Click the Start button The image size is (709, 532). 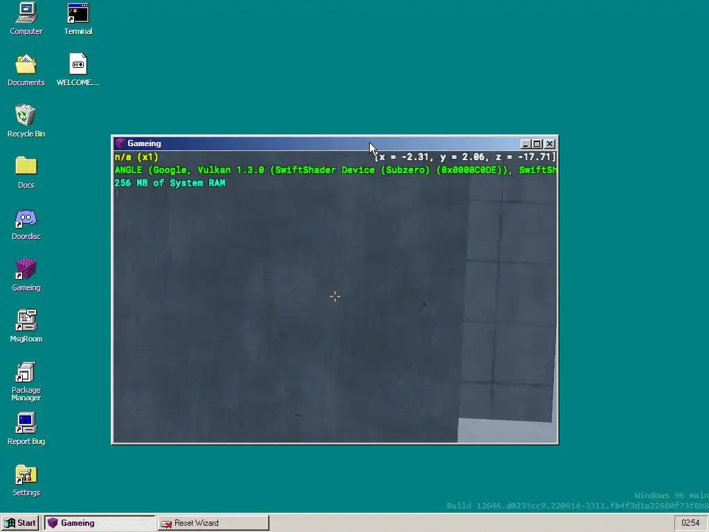(20, 523)
